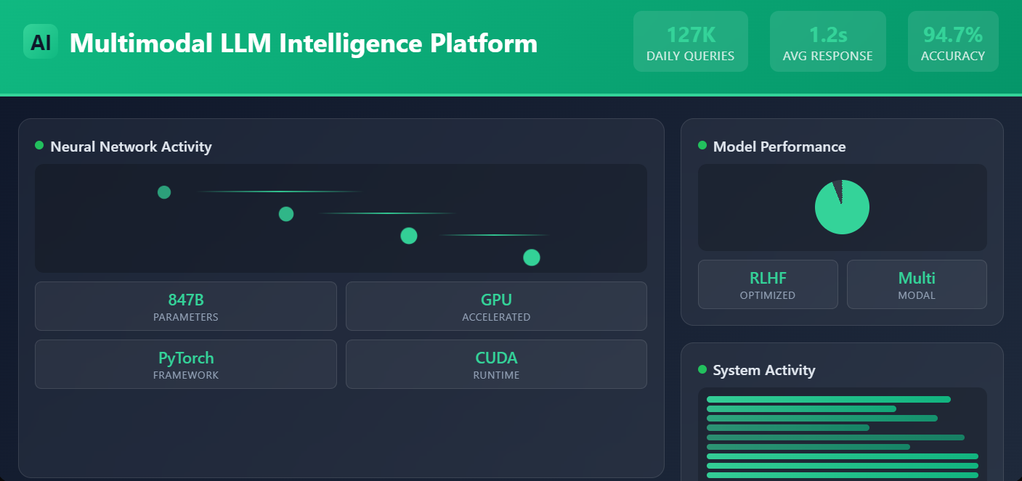Select the last neural network node
The height and width of the screenshot is (481, 1022).
[x=532, y=258]
